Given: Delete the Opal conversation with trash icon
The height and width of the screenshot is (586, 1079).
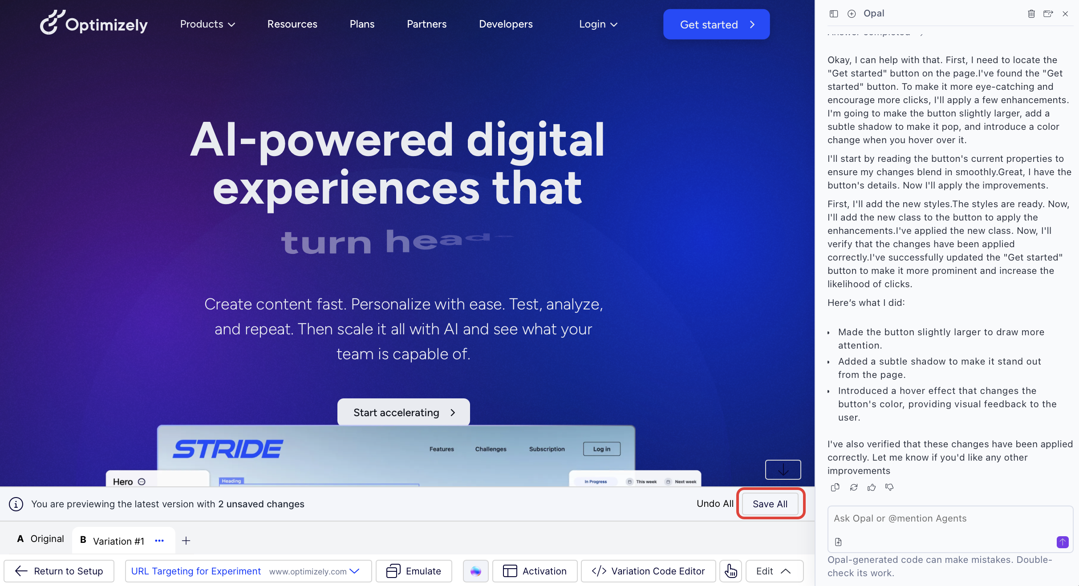Looking at the screenshot, I should point(1031,14).
